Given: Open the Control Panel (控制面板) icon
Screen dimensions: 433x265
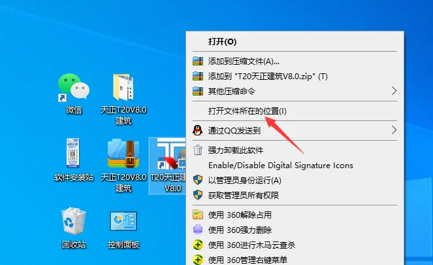Looking at the screenshot, I should pos(123,221).
